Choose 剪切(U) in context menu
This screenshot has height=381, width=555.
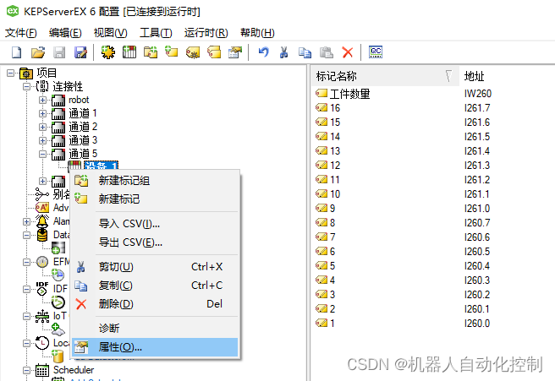pyautogui.click(x=155, y=267)
